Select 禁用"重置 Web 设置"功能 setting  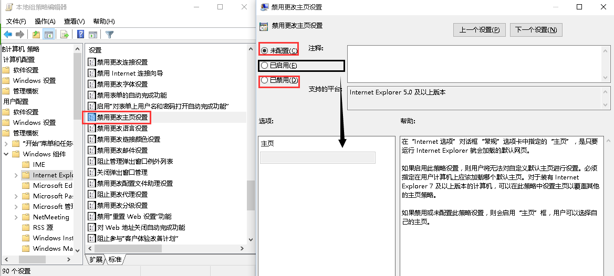point(134,216)
